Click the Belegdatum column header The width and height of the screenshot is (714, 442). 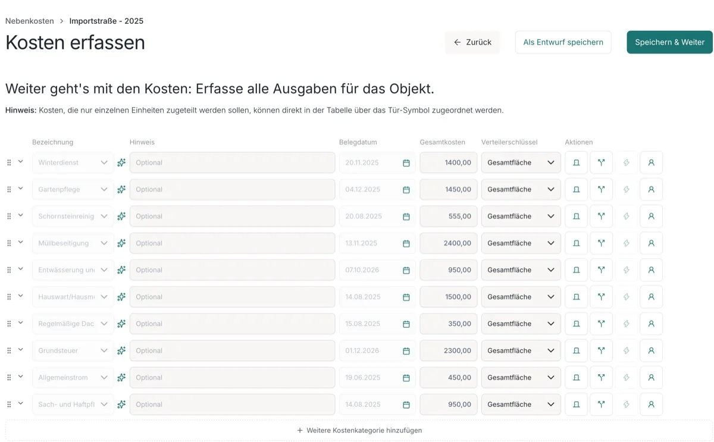(358, 142)
